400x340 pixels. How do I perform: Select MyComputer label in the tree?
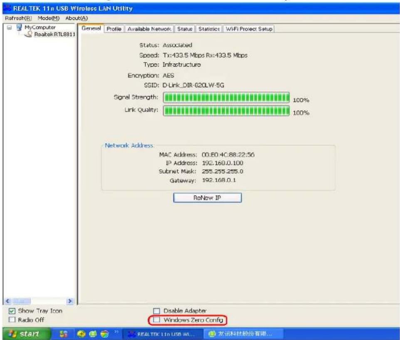(x=40, y=27)
